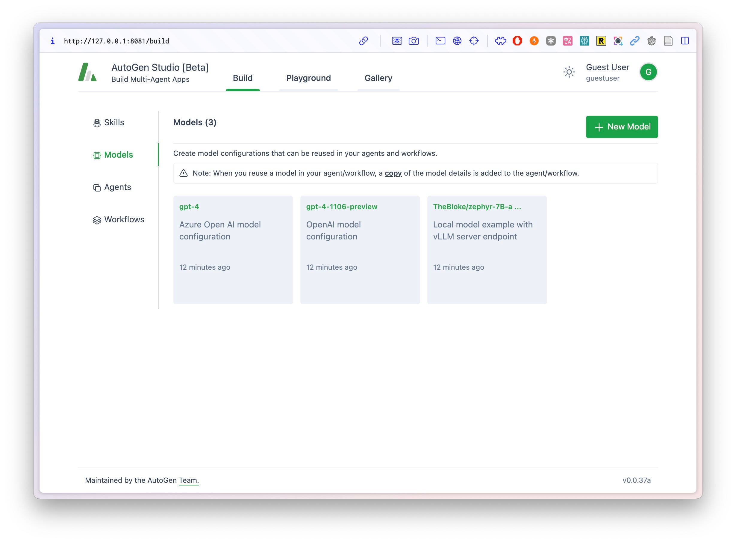This screenshot has height=543, width=736.
Task: Toggle light/dark theme with sun icon
Action: (x=569, y=72)
